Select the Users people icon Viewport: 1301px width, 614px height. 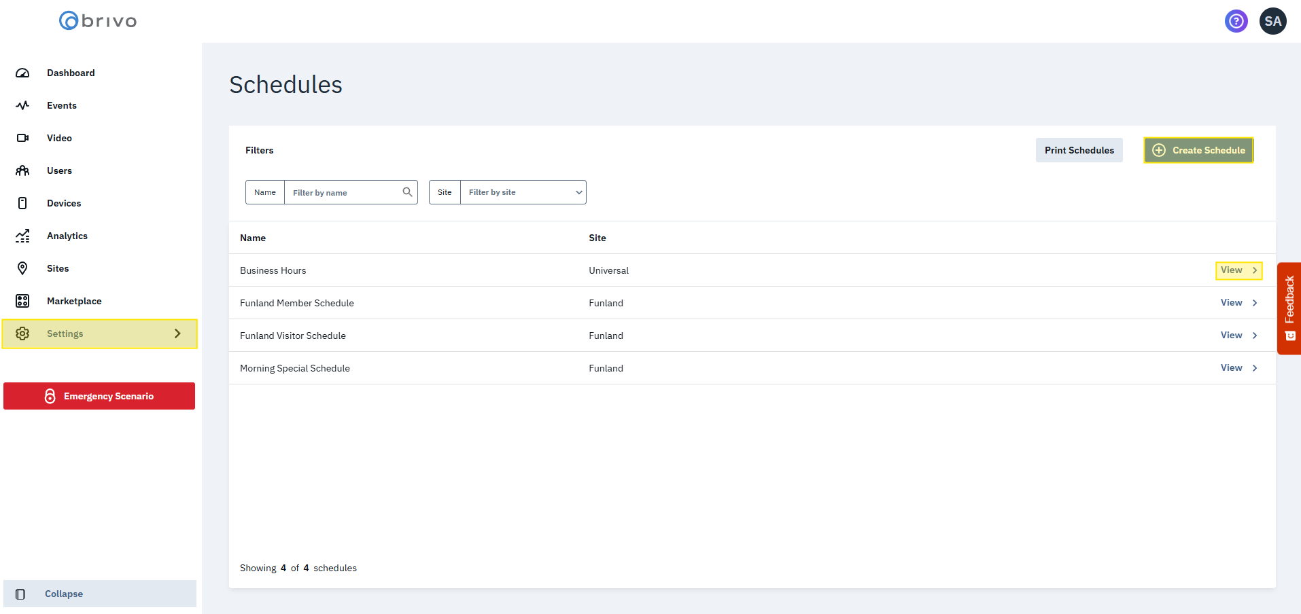coord(22,170)
